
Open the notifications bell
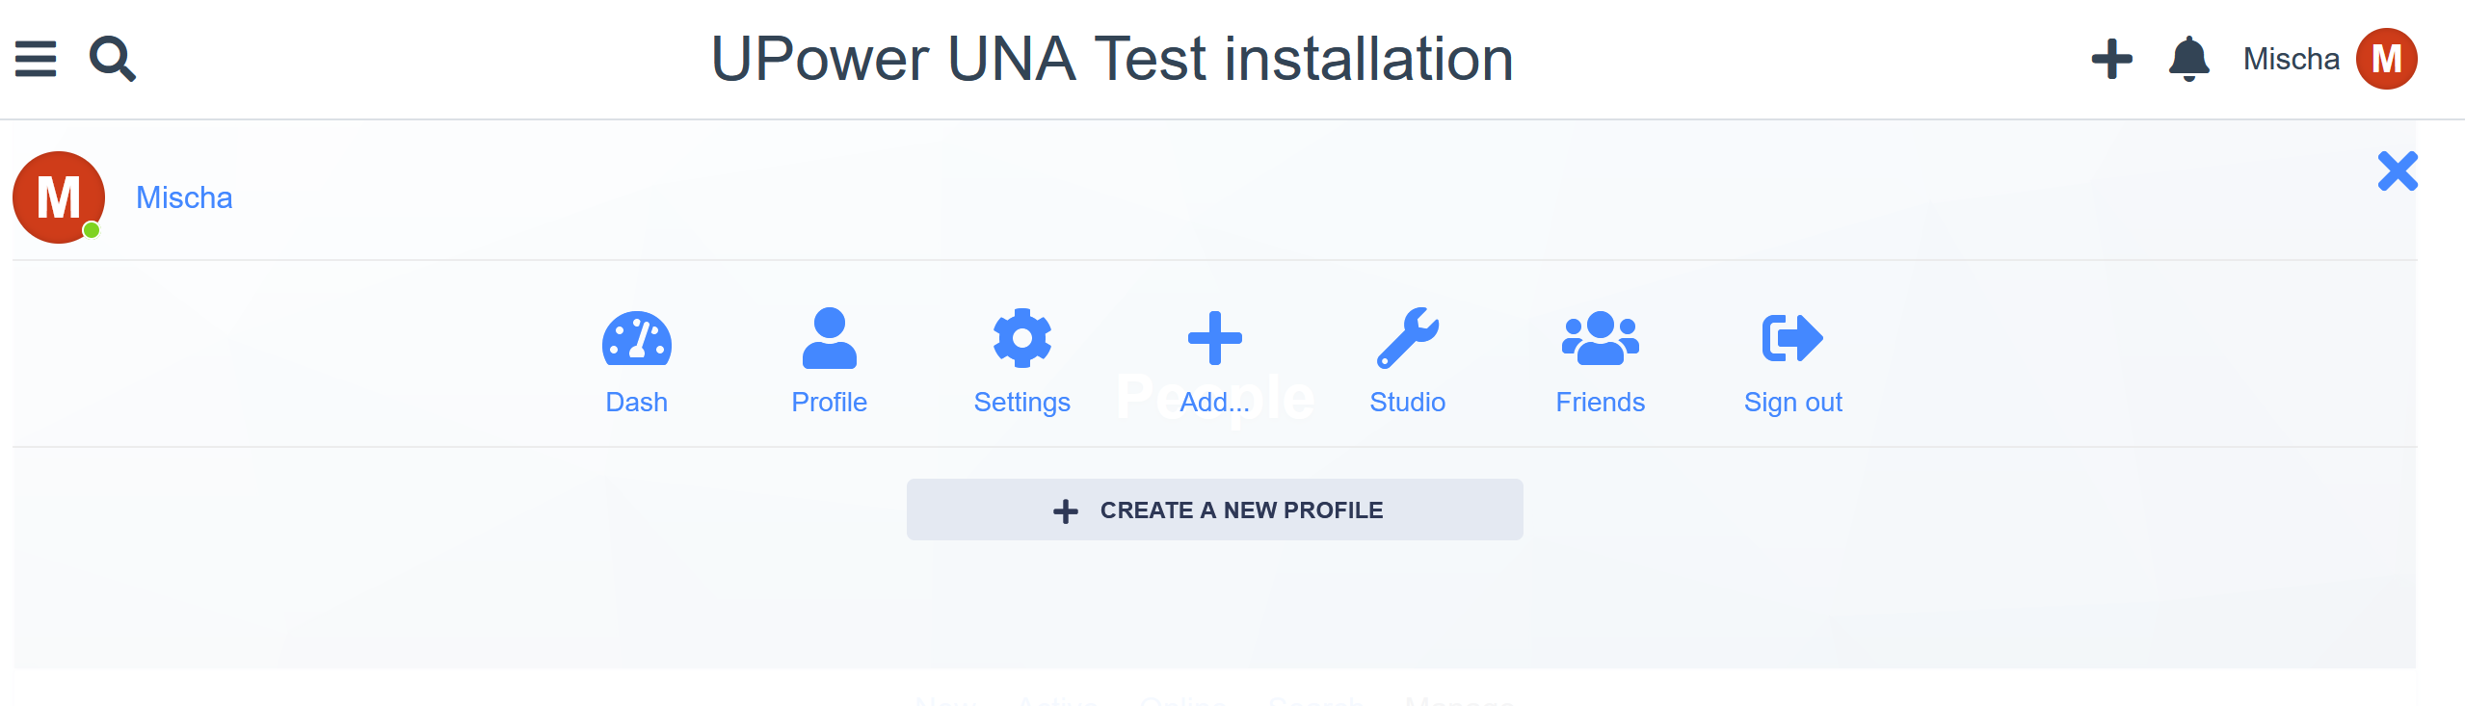pyautogui.click(x=2188, y=59)
